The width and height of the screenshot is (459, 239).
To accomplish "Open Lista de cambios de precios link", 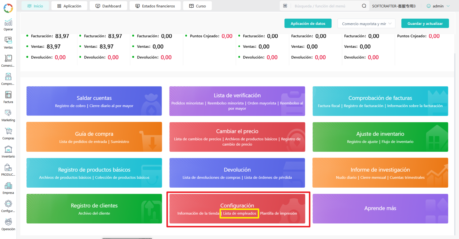I will 198,139.
